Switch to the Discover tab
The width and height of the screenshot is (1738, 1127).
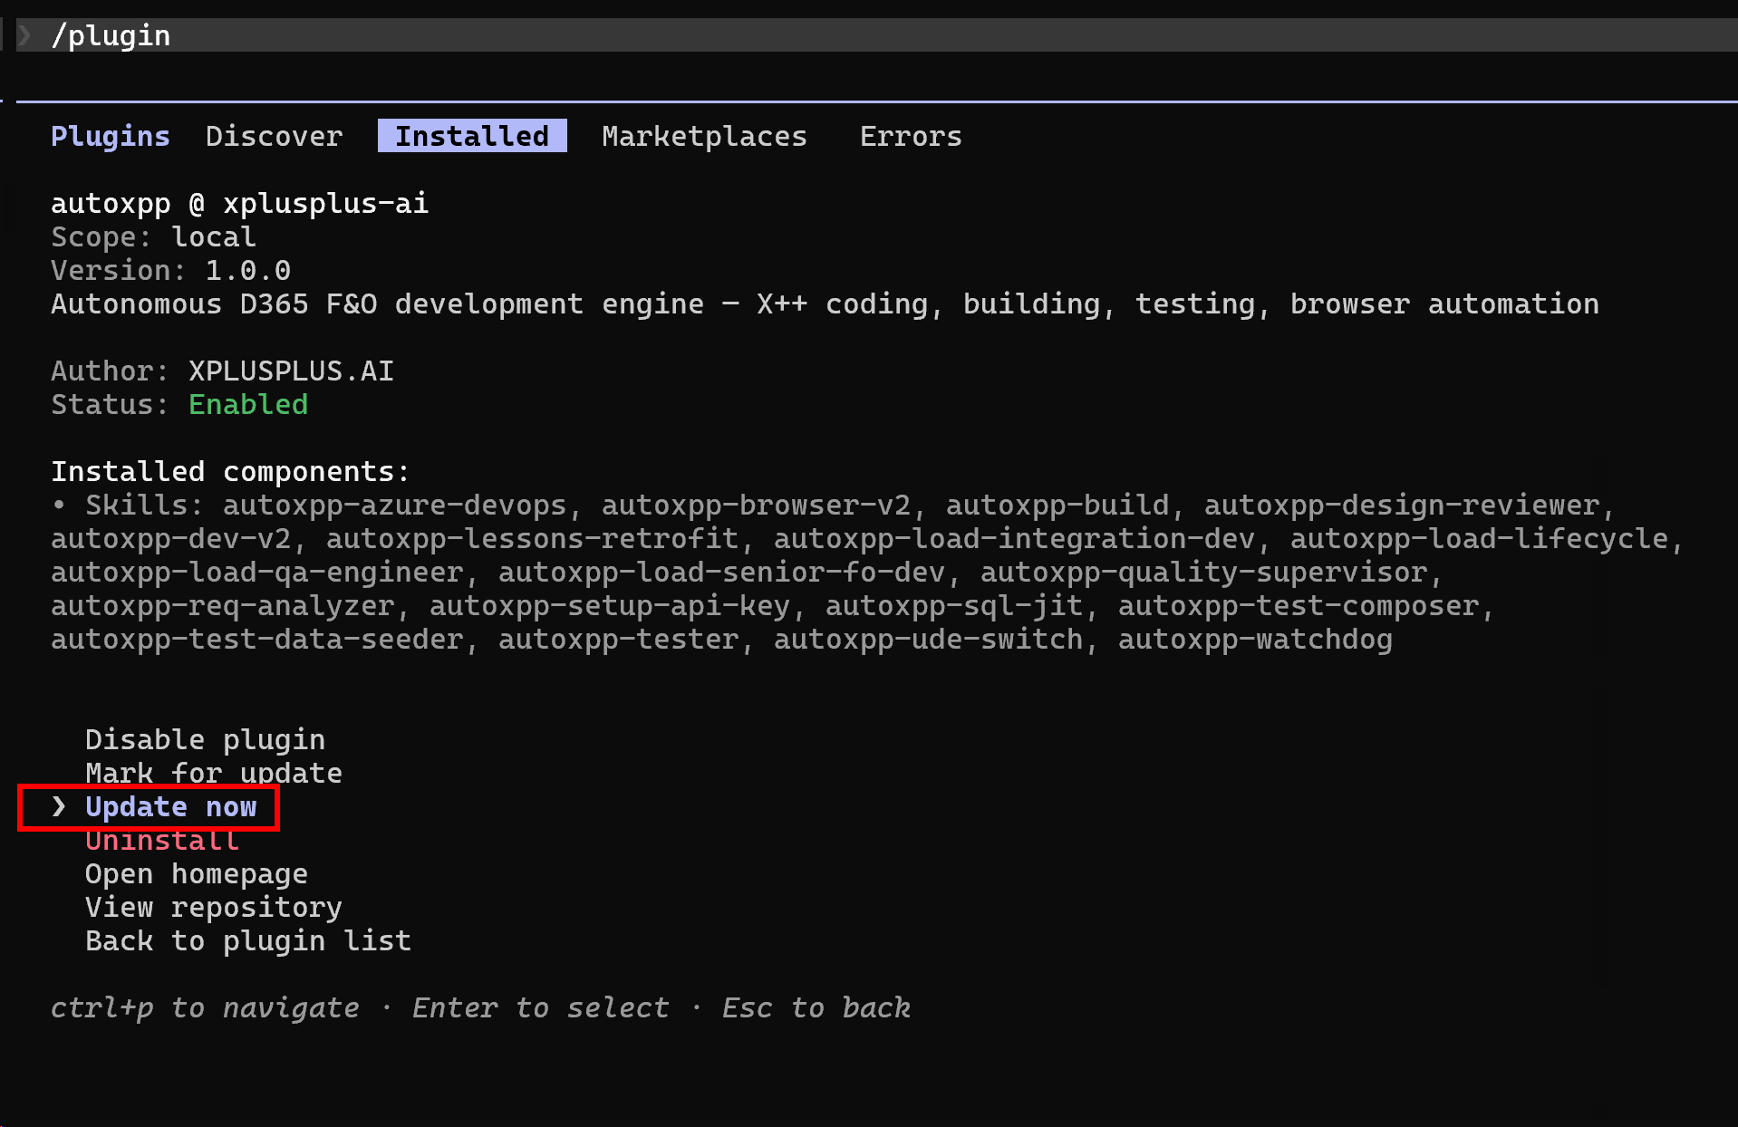[274, 136]
